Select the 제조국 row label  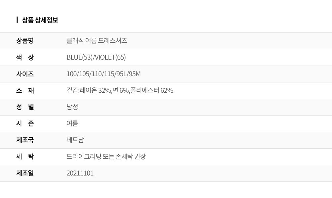25,140
